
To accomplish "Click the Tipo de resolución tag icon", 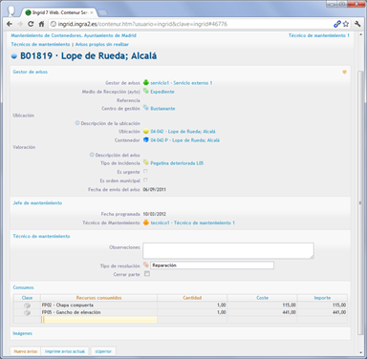I will [x=146, y=264].
